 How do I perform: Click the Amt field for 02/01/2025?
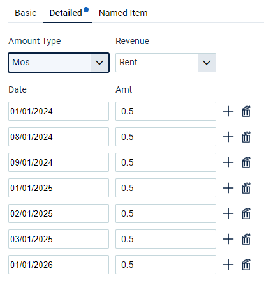click(166, 213)
